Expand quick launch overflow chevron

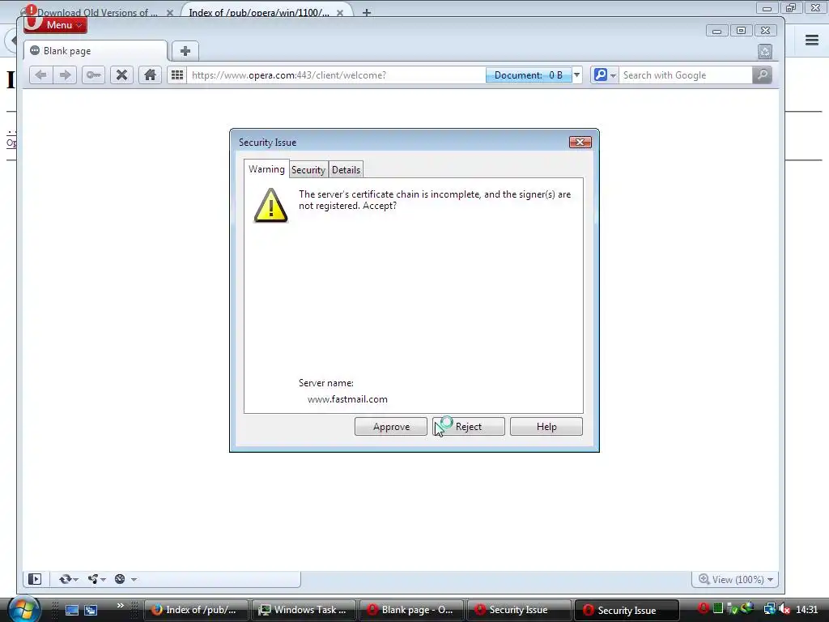(x=121, y=606)
